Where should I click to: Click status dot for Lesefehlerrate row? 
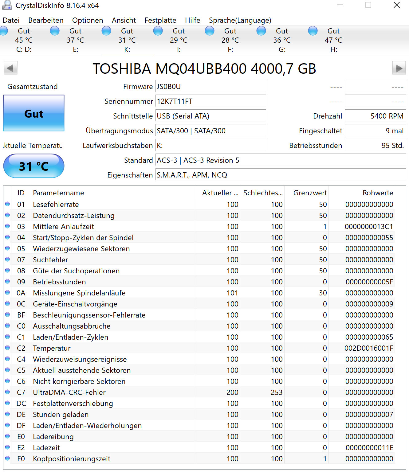click(x=7, y=204)
